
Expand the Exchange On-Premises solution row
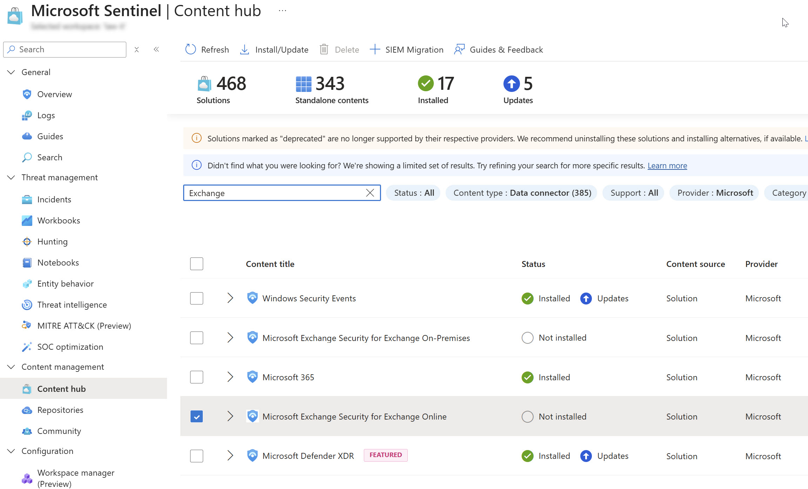(x=230, y=337)
